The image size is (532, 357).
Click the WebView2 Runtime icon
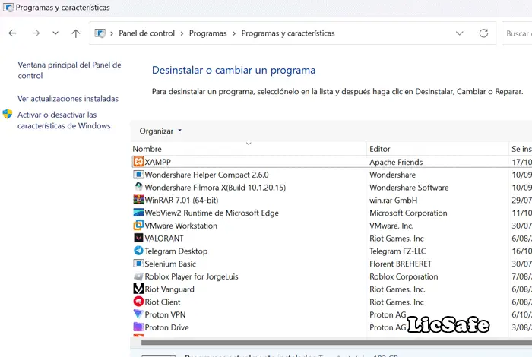coord(138,213)
